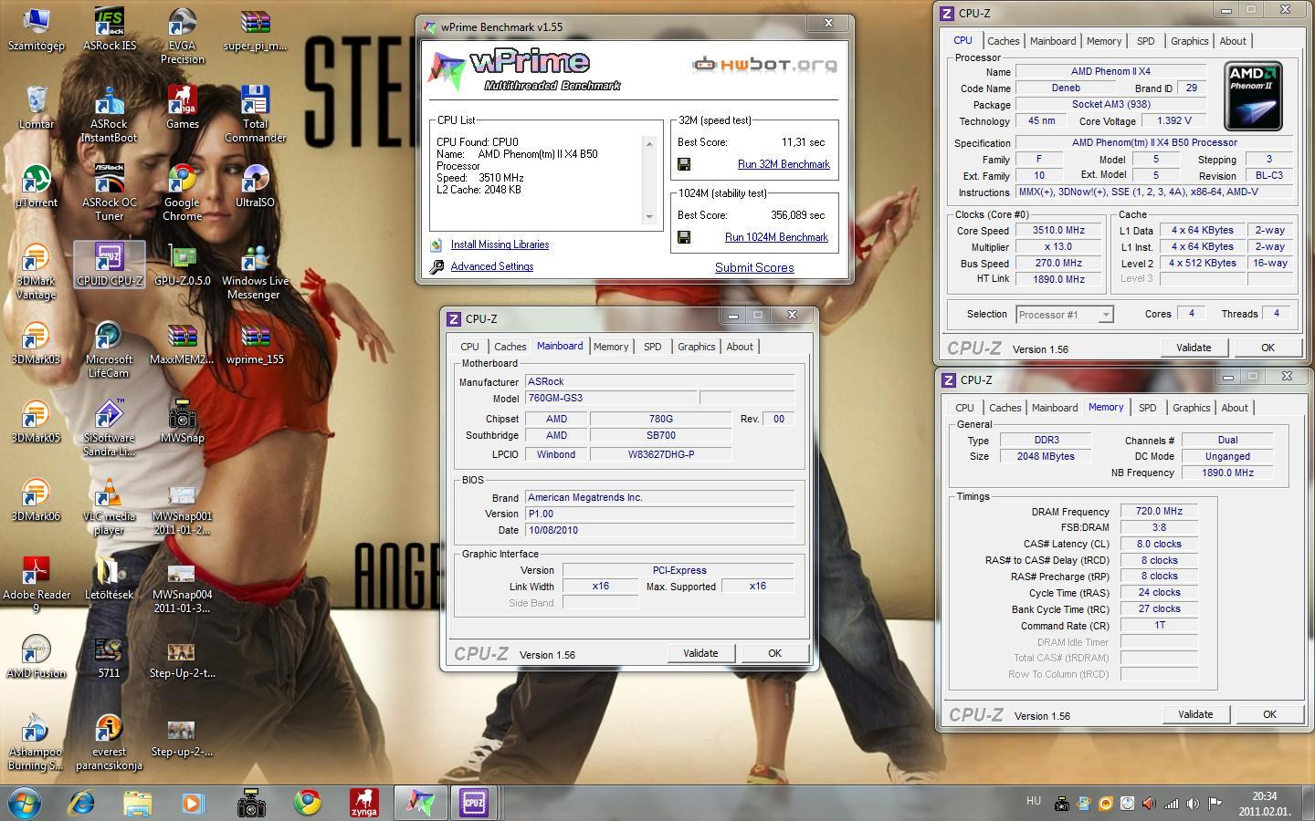Open SPD tab in top-right CPU-Z window

(x=1145, y=41)
